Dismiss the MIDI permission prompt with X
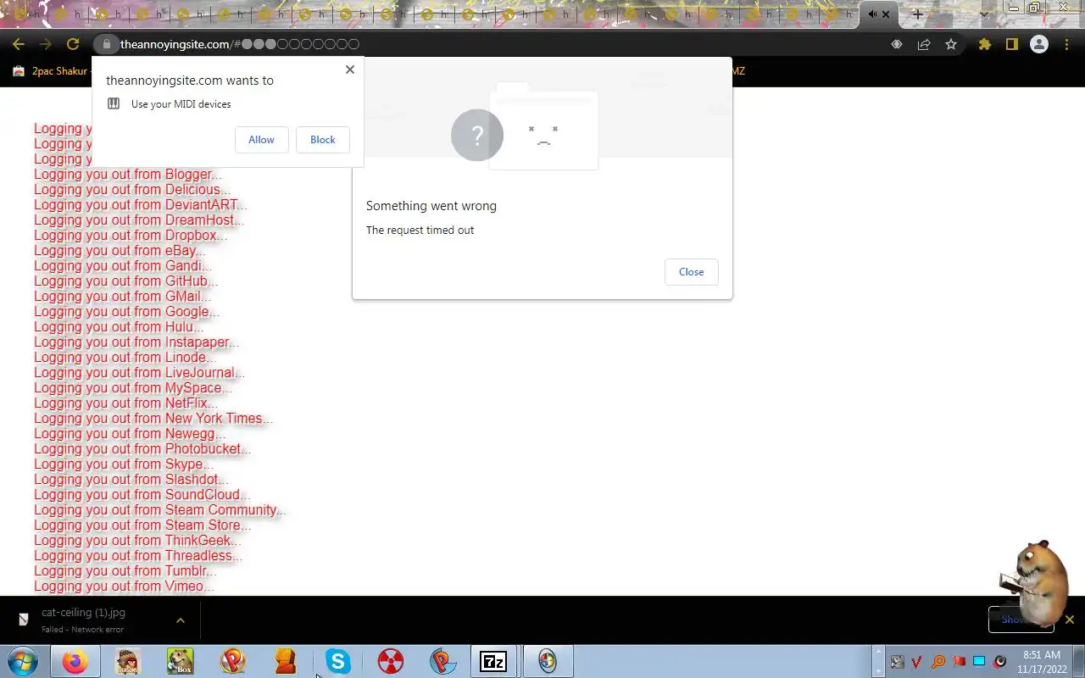This screenshot has width=1085, height=678. [x=349, y=69]
